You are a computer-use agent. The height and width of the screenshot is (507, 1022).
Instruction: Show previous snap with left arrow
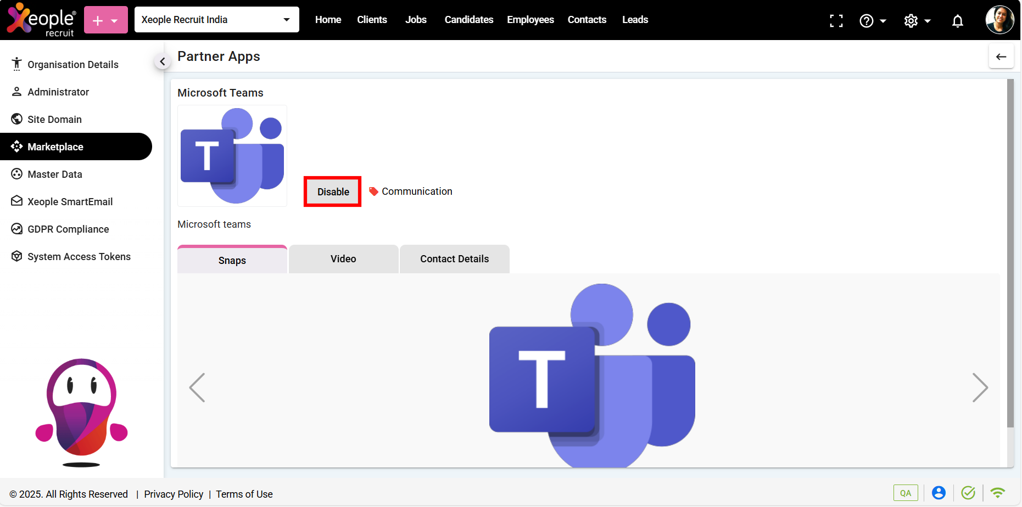(197, 387)
